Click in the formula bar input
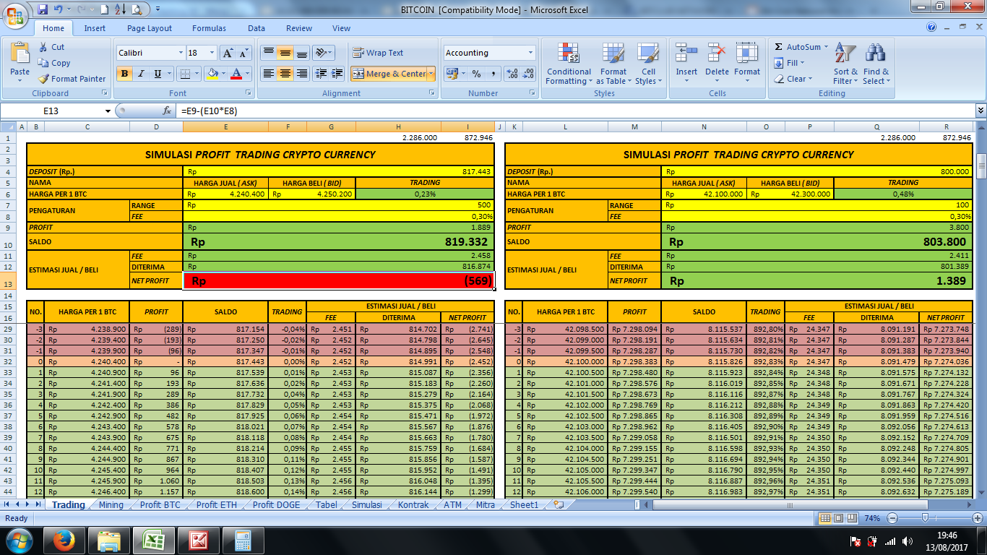The width and height of the screenshot is (987, 555). coord(574,111)
